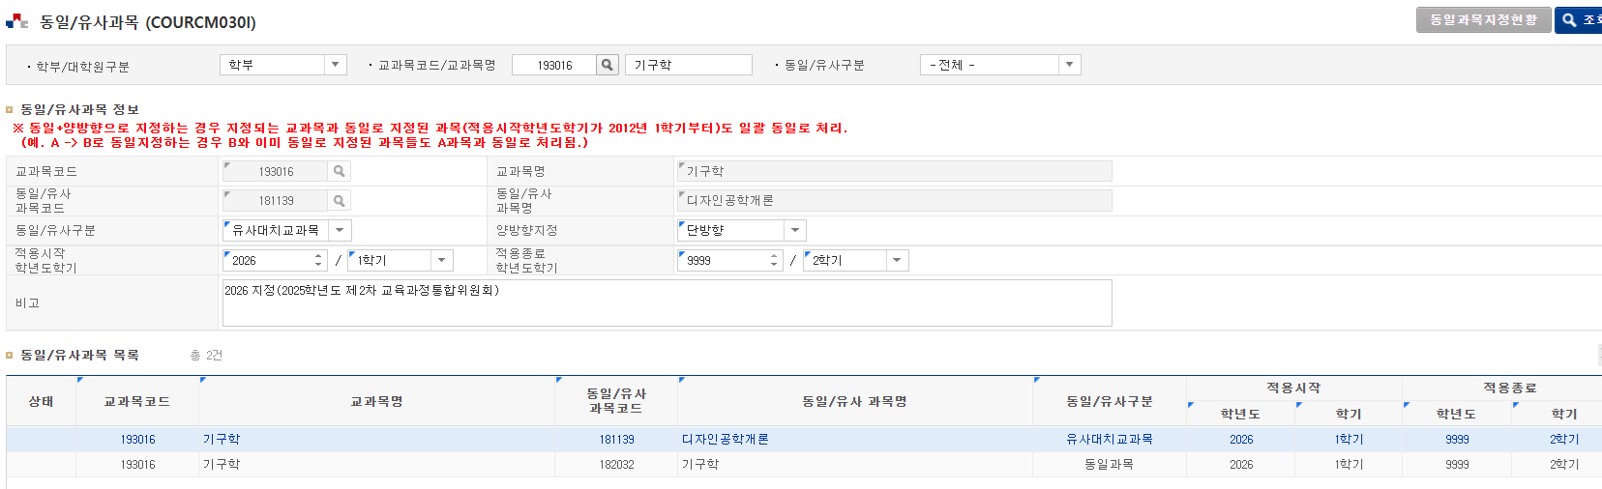Click the 조회 search button at top right
The height and width of the screenshot is (489, 1602).
1580,20
